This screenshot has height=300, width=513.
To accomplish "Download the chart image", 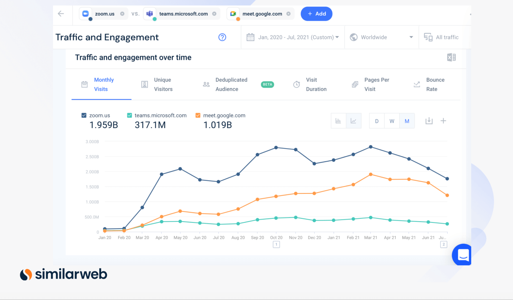I will pyautogui.click(x=429, y=121).
